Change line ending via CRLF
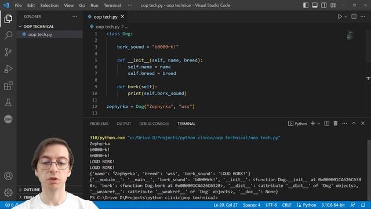 click(286, 205)
